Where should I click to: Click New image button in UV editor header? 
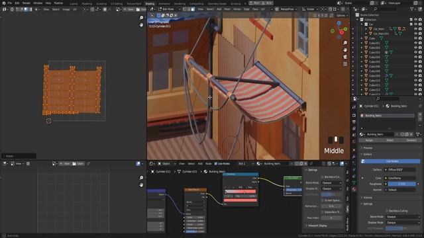tap(129, 9)
